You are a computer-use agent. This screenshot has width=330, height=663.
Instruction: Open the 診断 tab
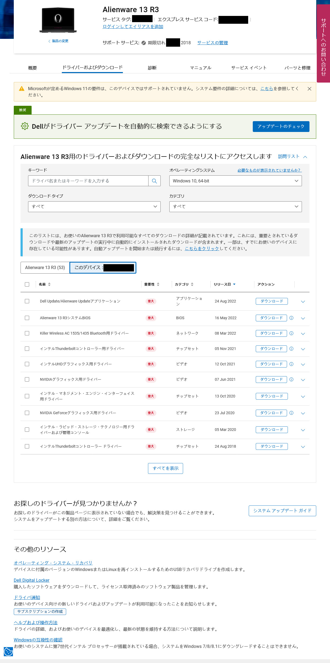coord(152,68)
